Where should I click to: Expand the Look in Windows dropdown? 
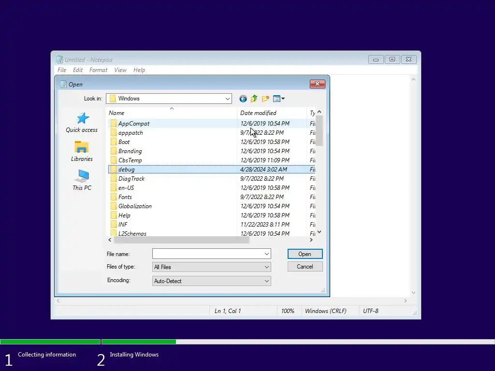tap(227, 99)
